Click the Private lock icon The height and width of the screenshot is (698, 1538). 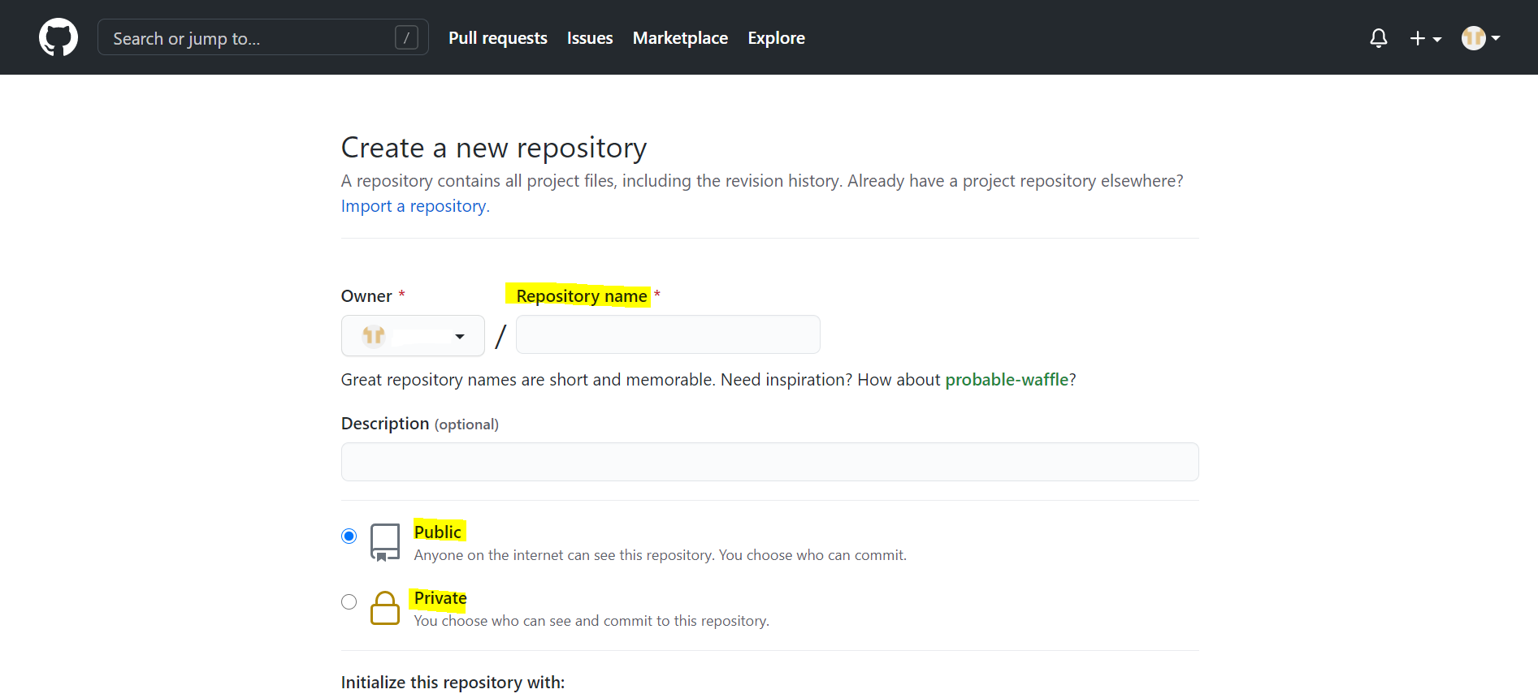pyautogui.click(x=385, y=608)
